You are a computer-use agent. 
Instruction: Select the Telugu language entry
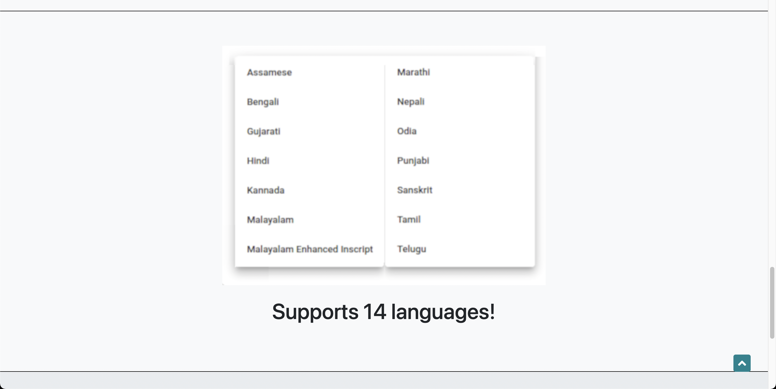(411, 249)
